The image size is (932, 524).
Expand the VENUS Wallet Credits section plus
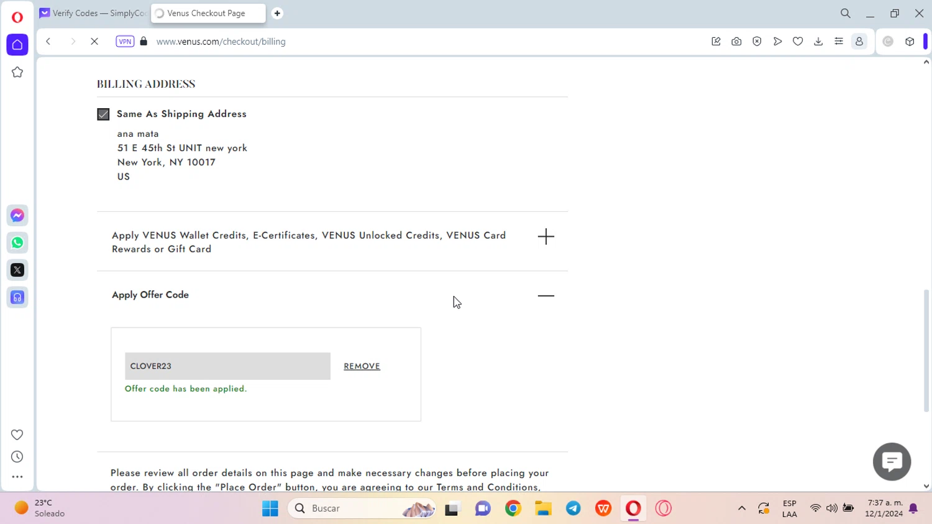[546, 236]
